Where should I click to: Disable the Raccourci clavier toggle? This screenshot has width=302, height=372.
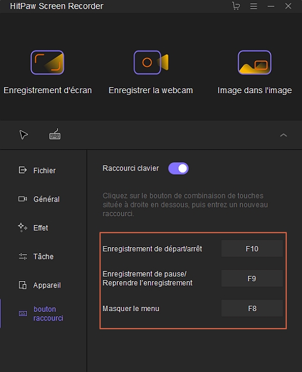pos(179,169)
